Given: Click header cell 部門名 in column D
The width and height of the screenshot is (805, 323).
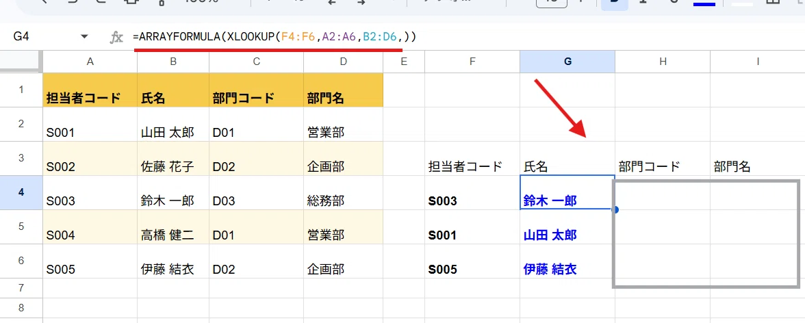Looking at the screenshot, I should tap(343, 90).
